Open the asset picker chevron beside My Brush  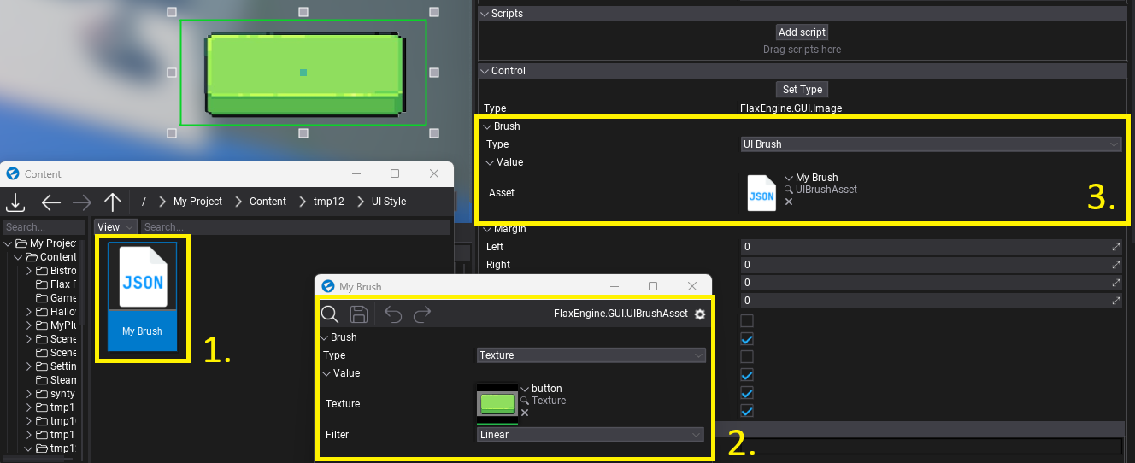coord(789,178)
